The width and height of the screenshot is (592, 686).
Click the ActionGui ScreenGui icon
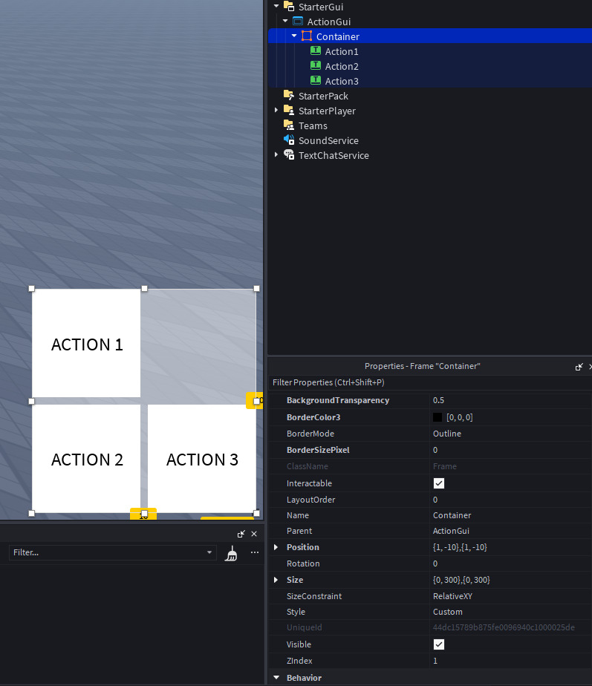[298, 22]
